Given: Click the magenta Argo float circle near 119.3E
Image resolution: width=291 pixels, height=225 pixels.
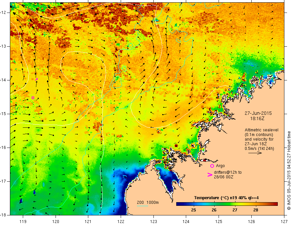Looking at the screenshot, I should (33, 98).
